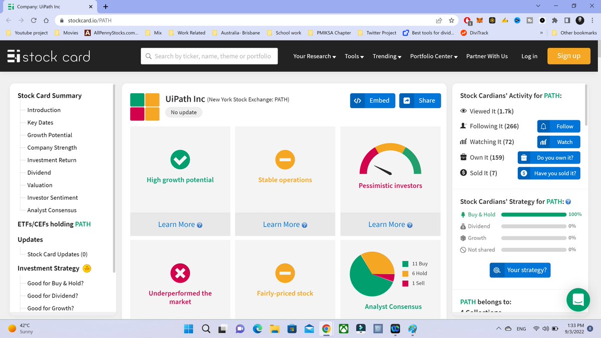Go to Growth Potential in the sidebar
The height and width of the screenshot is (338, 601).
[x=50, y=135]
